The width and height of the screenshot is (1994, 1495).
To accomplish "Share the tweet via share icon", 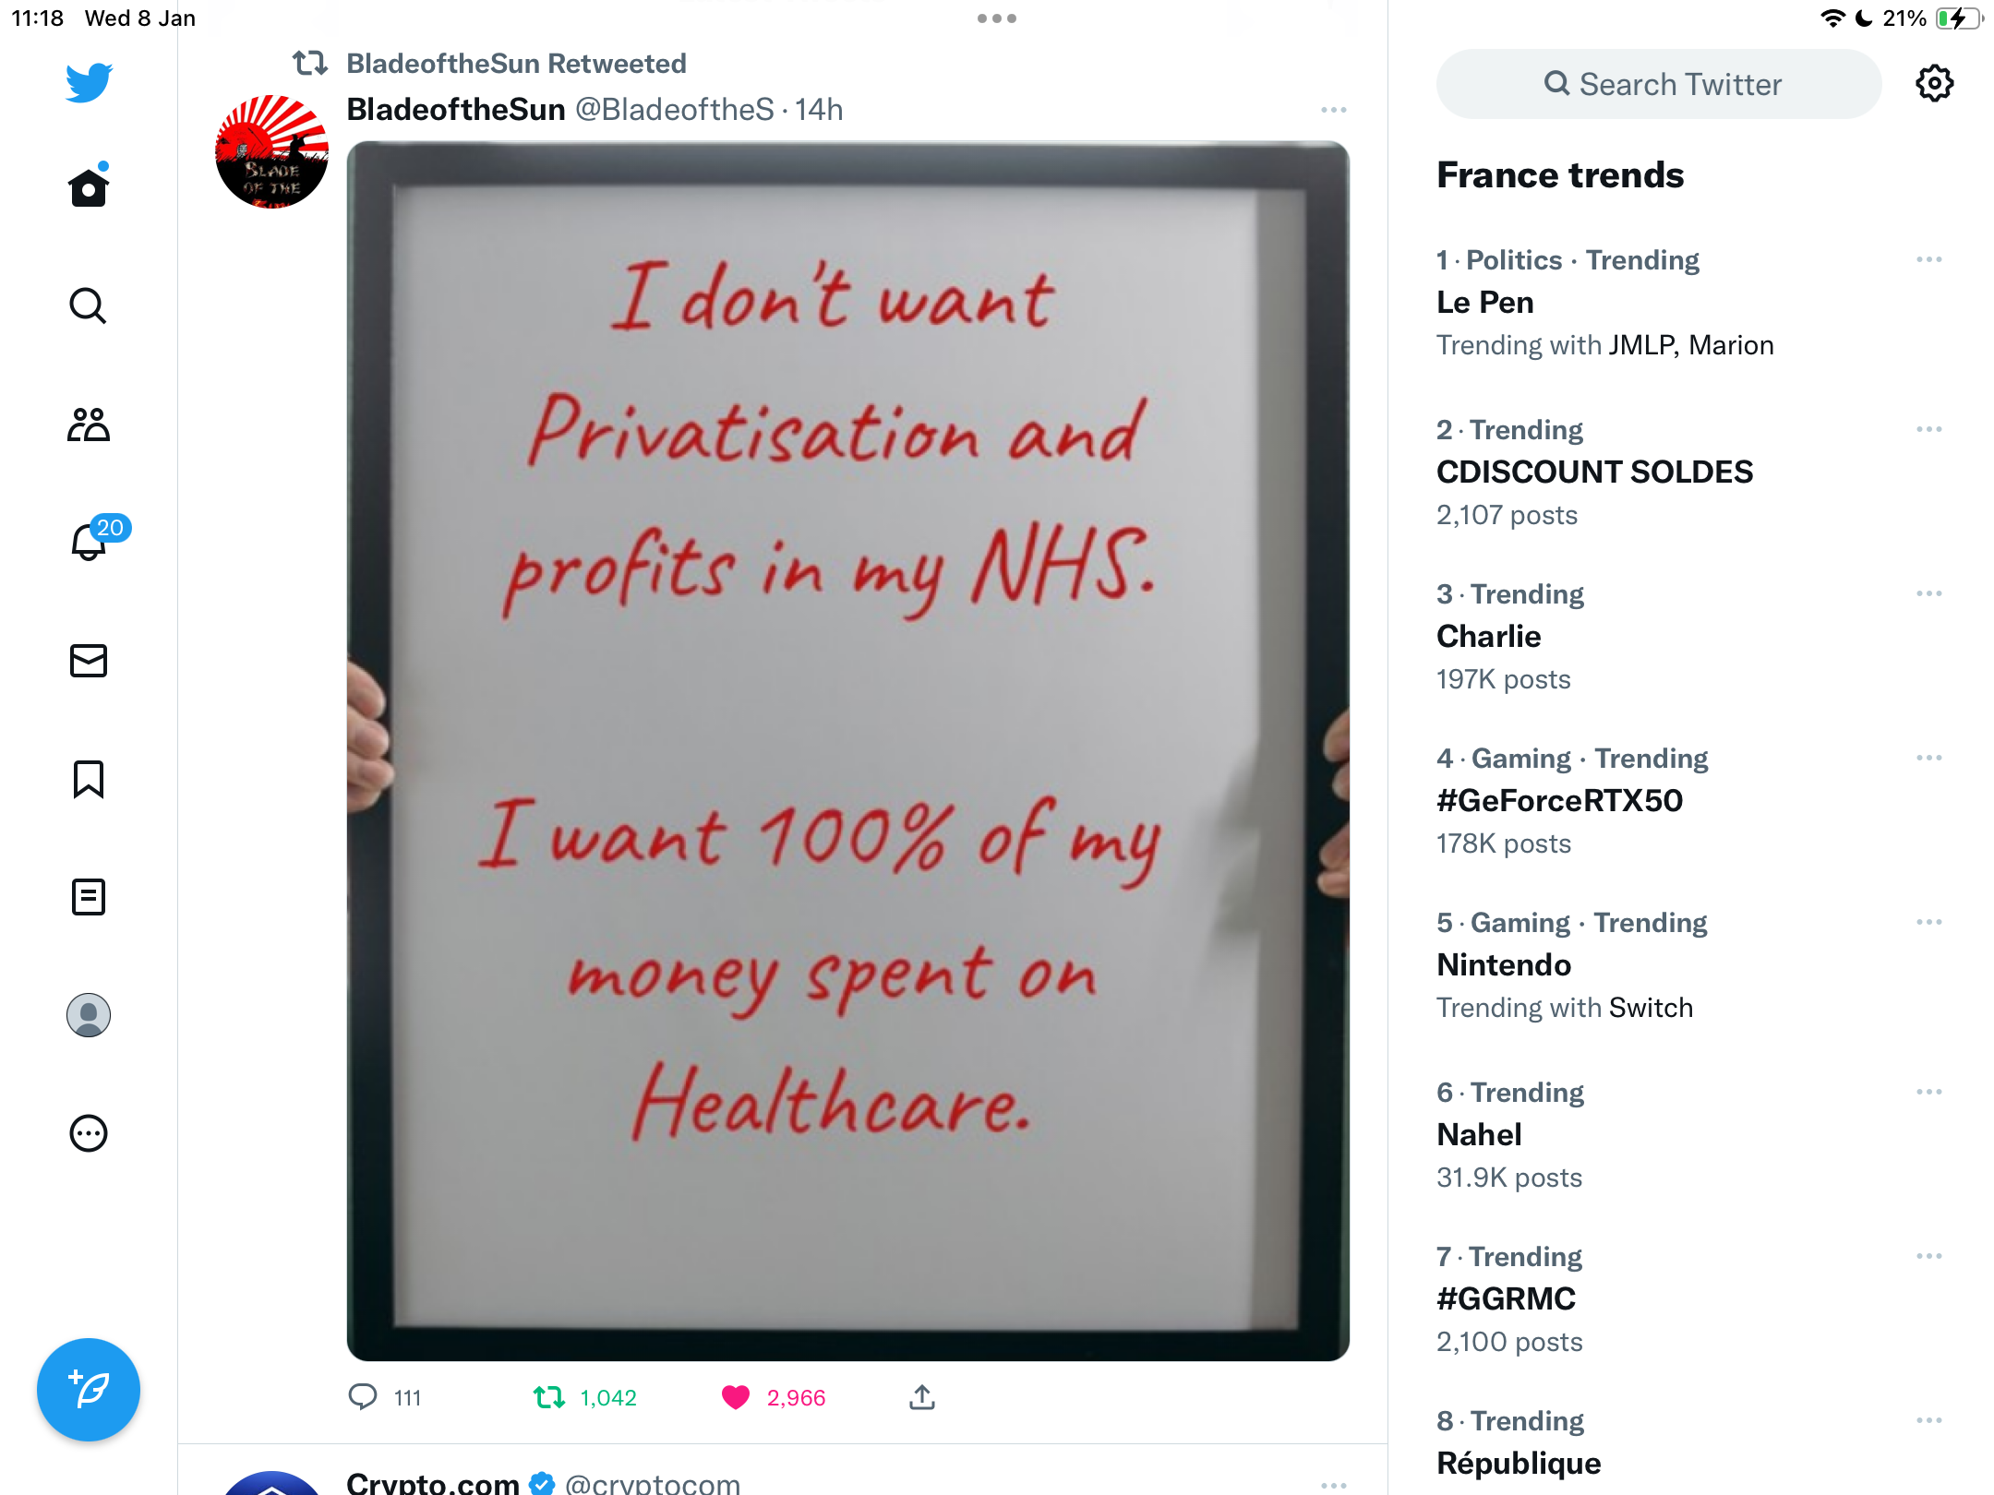I will 922,1397.
